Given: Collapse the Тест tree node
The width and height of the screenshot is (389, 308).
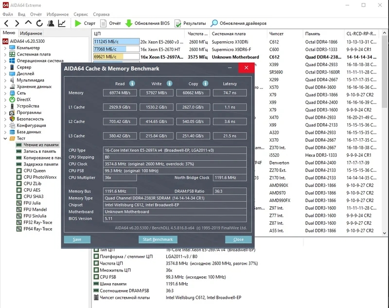Looking at the screenshot, I should (x=5, y=139).
